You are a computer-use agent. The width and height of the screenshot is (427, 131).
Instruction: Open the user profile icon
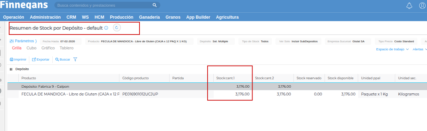pos(422,6)
